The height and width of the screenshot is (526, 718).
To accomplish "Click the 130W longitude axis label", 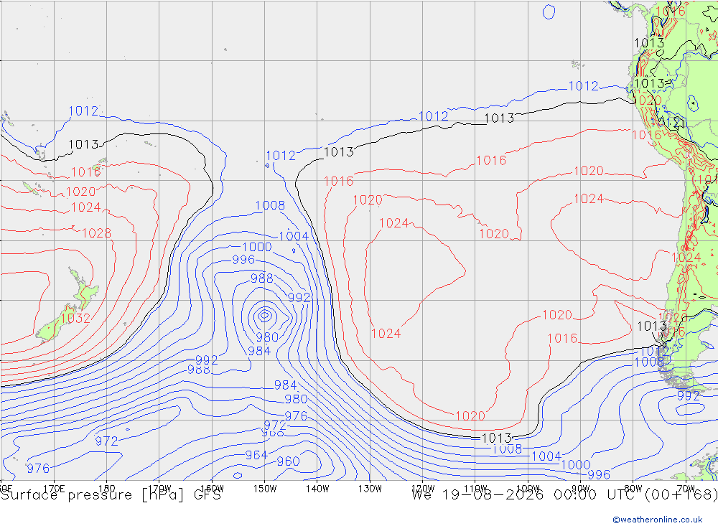I will click(370, 489).
